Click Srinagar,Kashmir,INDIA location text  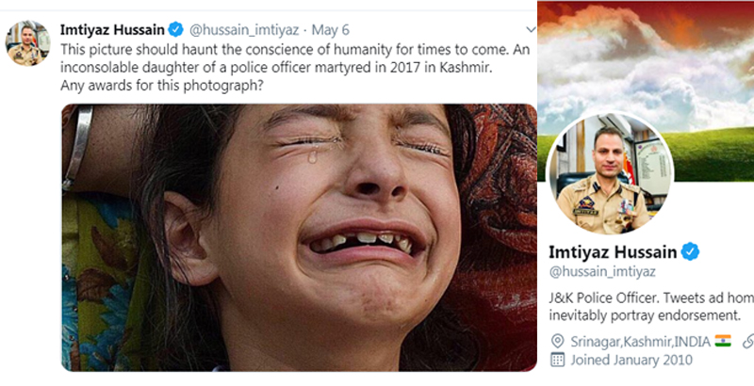pos(640,342)
